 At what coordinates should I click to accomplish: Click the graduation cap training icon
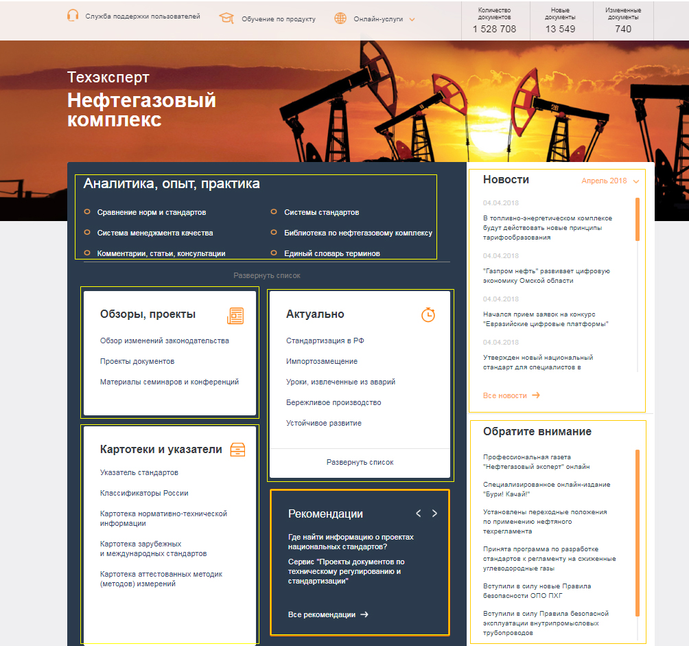[x=226, y=18]
